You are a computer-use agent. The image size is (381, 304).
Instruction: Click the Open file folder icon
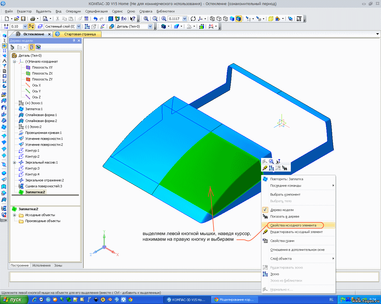(17, 19)
